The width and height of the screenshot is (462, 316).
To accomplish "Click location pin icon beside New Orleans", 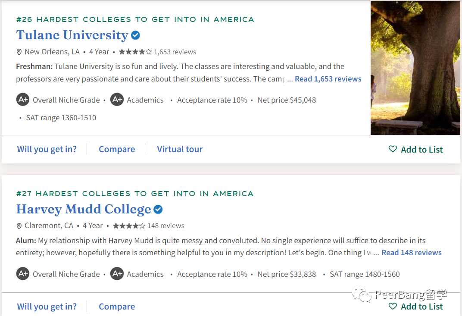I will point(19,52).
